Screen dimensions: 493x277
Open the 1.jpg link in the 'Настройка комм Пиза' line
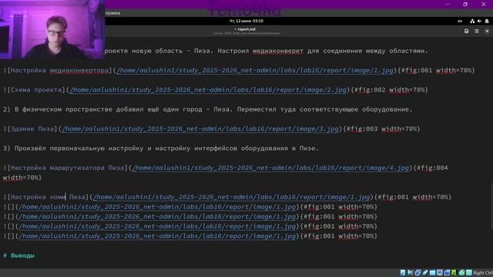click(x=231, y=197)
